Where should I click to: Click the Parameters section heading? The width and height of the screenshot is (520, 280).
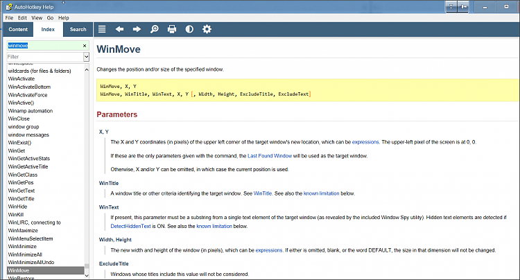(116, 114)
